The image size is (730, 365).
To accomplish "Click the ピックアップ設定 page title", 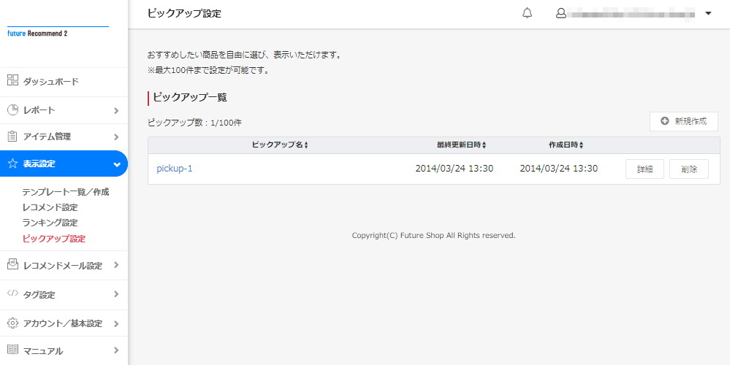I will point(184,13).
